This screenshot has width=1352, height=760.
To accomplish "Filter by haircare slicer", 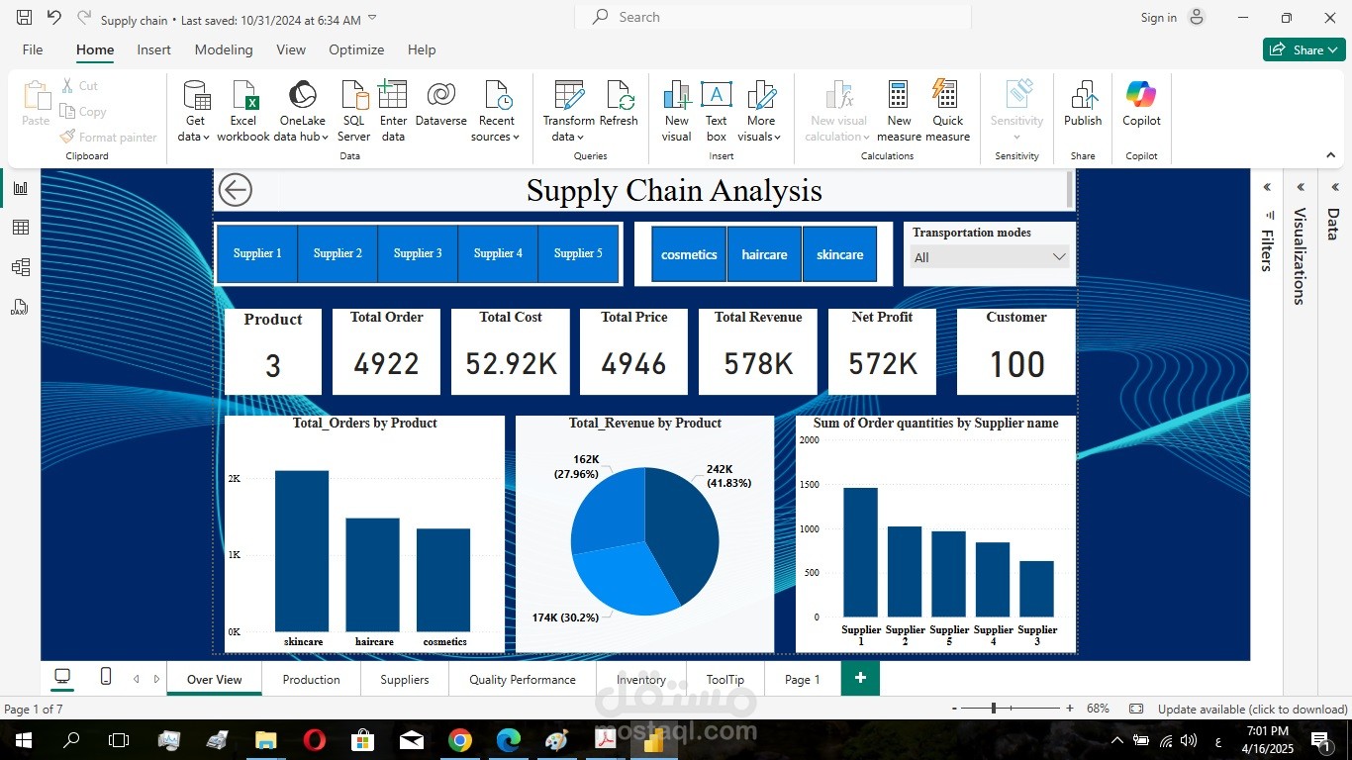I will 764,254.
